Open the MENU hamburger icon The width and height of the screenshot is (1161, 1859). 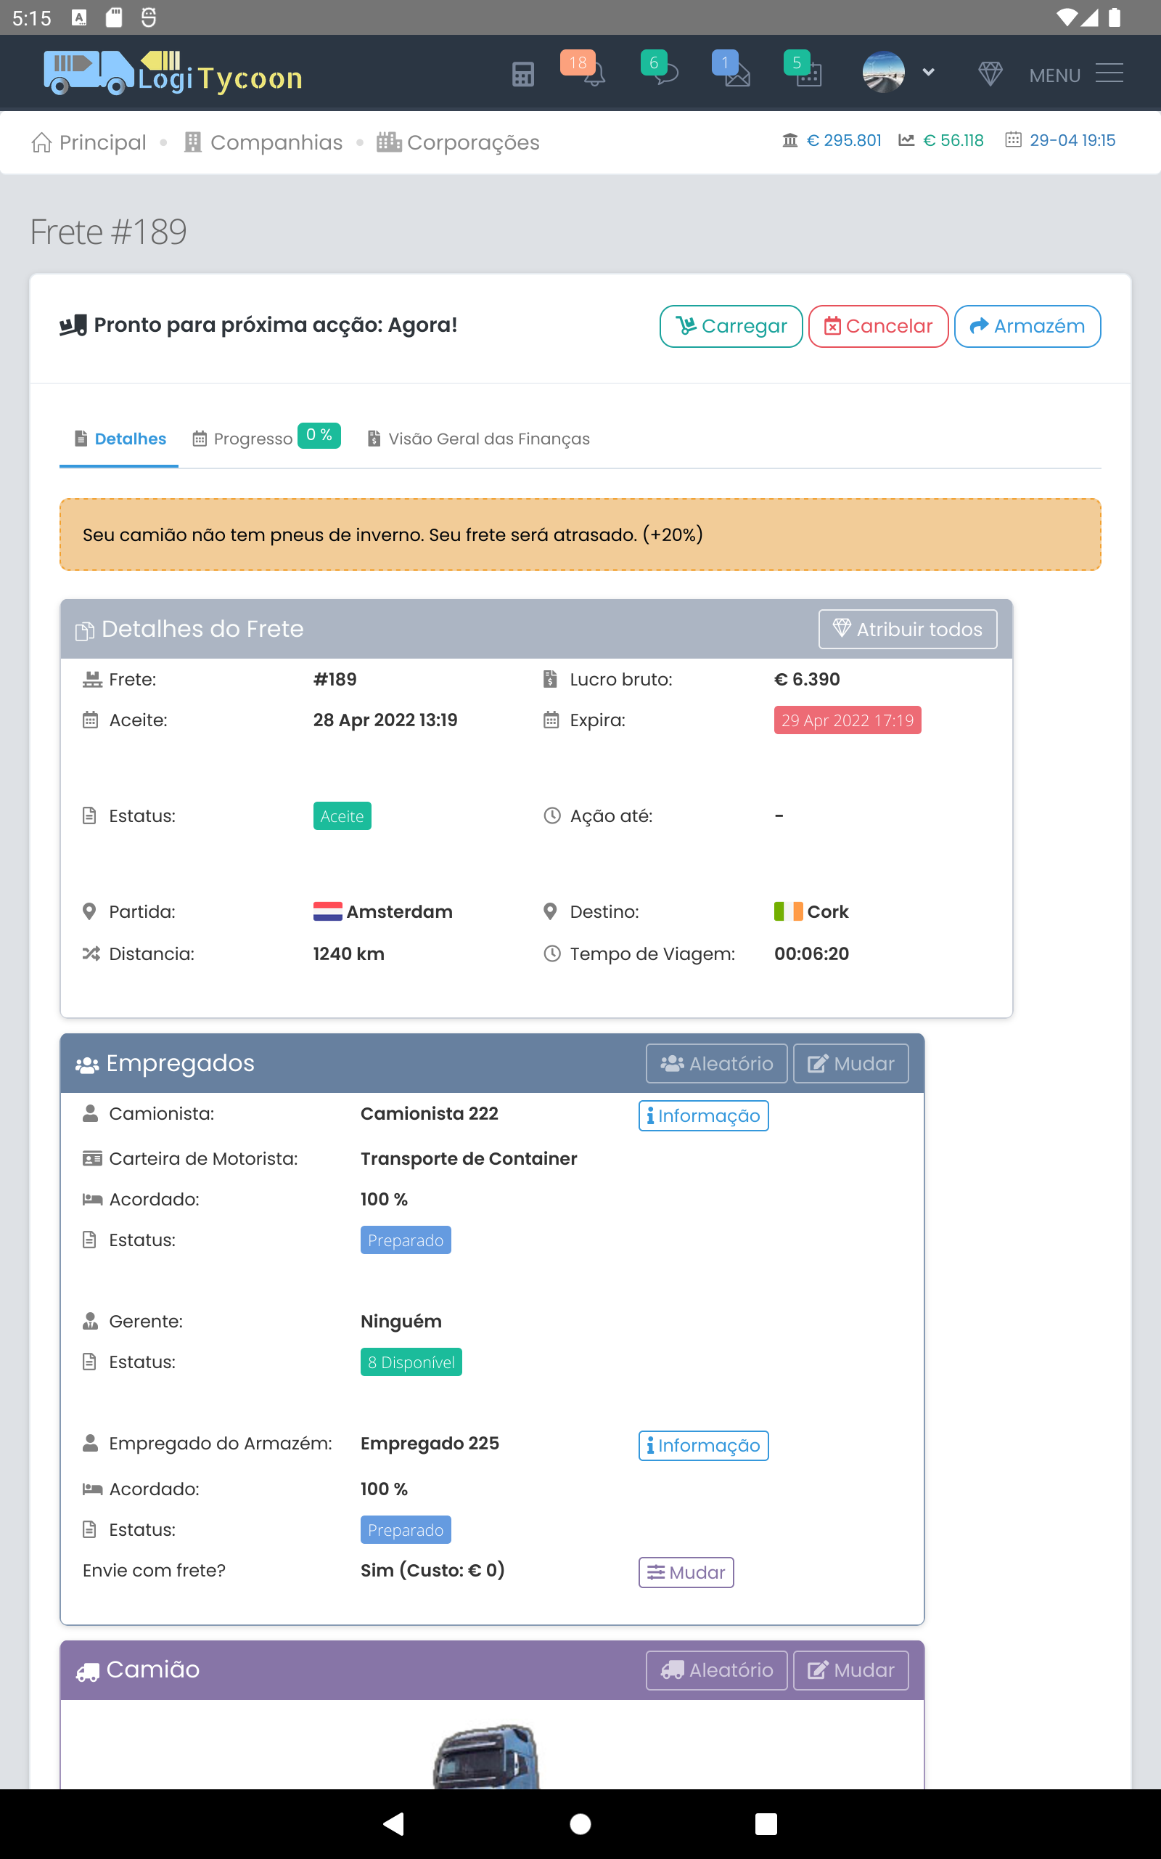(1109, 75)
